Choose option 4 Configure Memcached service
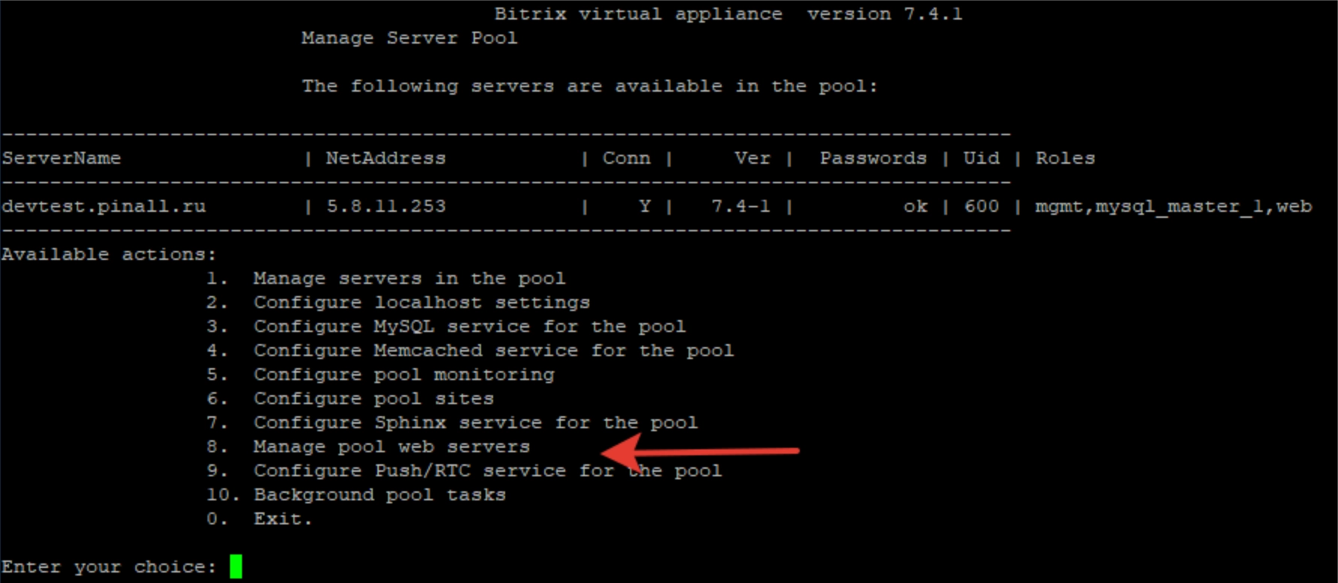This screenshot has height=583, width=1338. 471,351
